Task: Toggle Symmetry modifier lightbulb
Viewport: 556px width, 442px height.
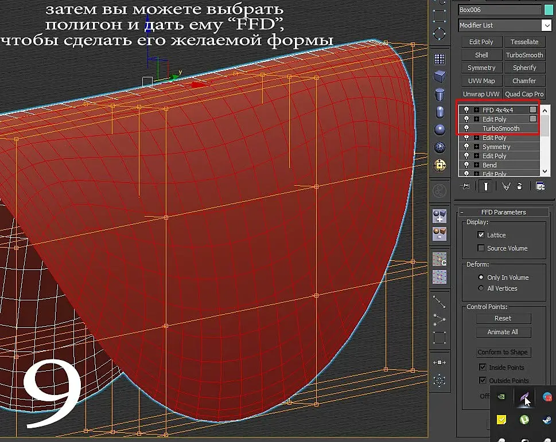Action: click(x=466, y=147)
